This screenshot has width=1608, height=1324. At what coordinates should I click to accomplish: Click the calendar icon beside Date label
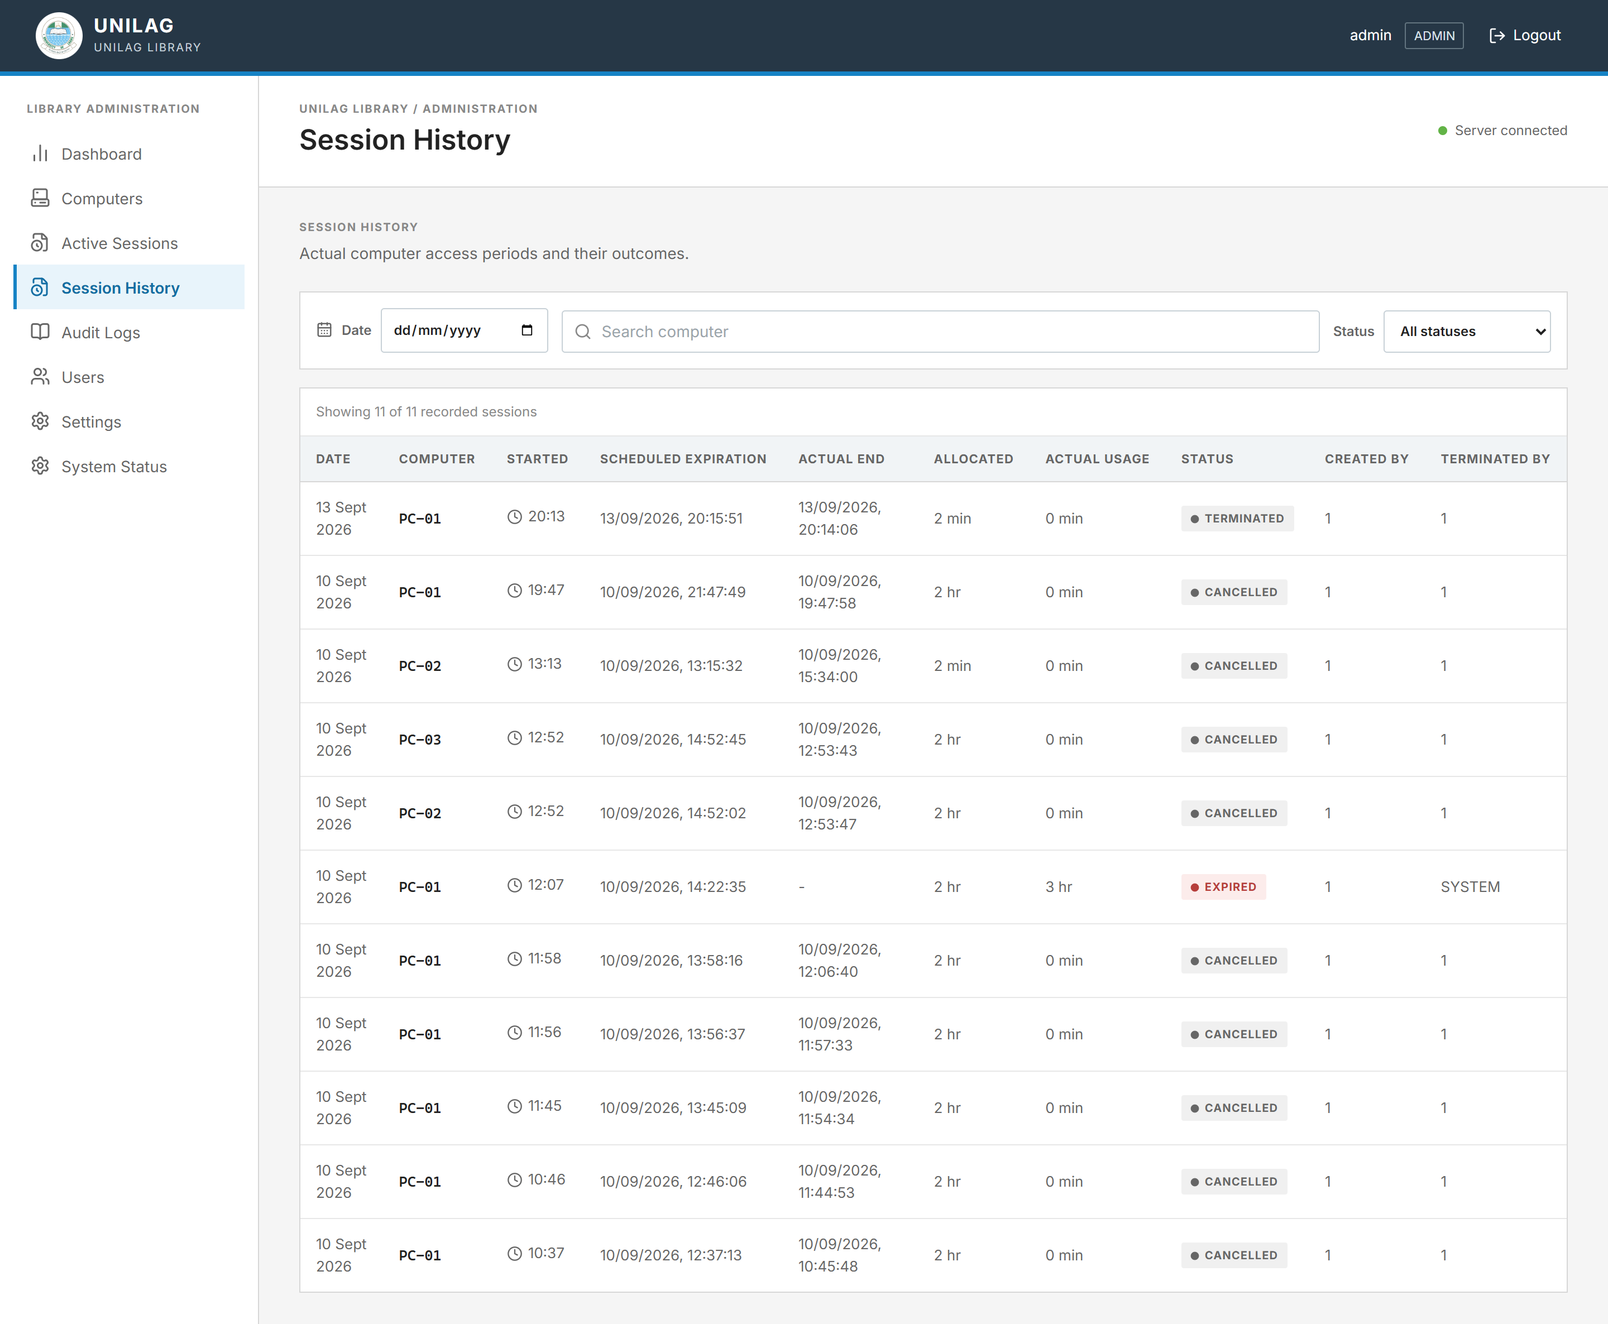pos(324,330)
